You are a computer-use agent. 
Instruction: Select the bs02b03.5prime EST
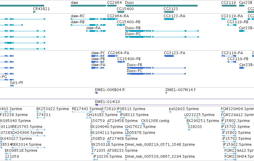pyautogui.click(x=170, y=112)
